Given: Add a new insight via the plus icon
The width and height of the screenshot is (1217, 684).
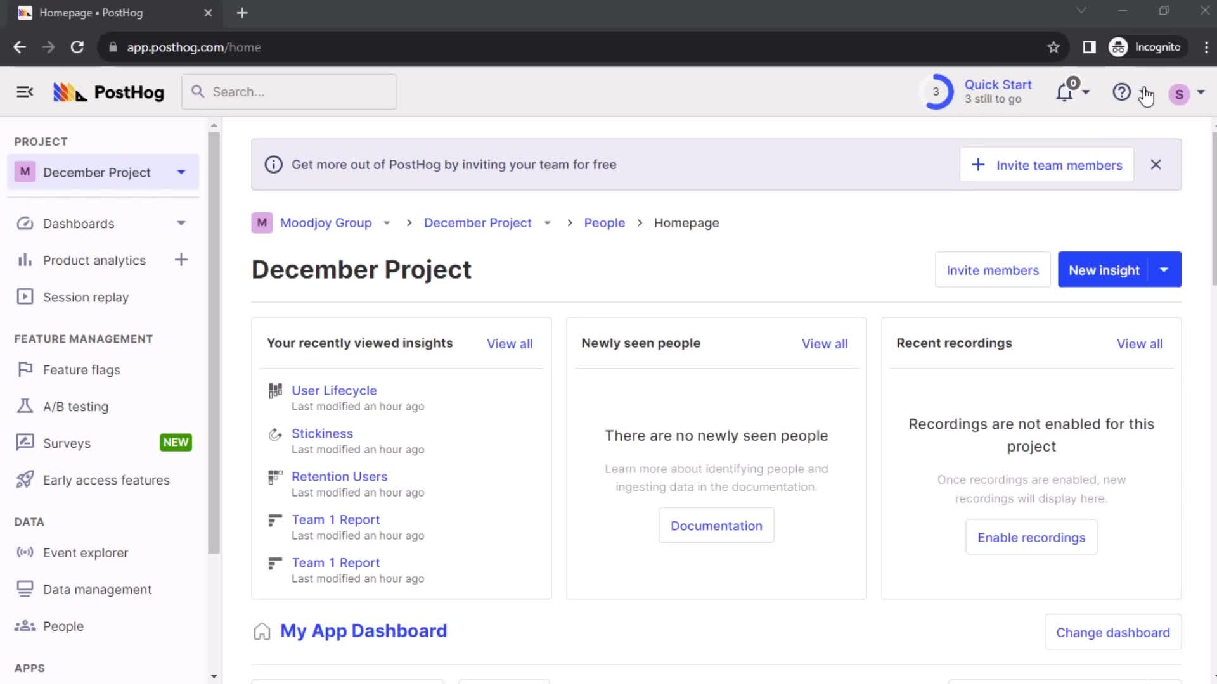Looking at the screenshot, I should pos(181,260).
